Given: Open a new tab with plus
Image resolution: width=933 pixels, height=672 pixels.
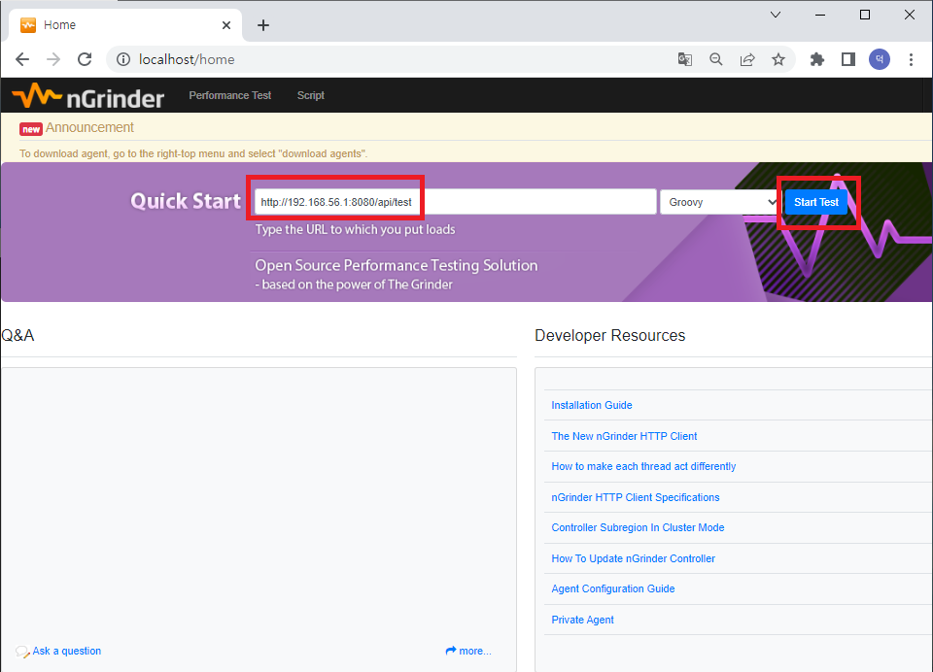Looking at the screenshot, I should click(263, 25).
